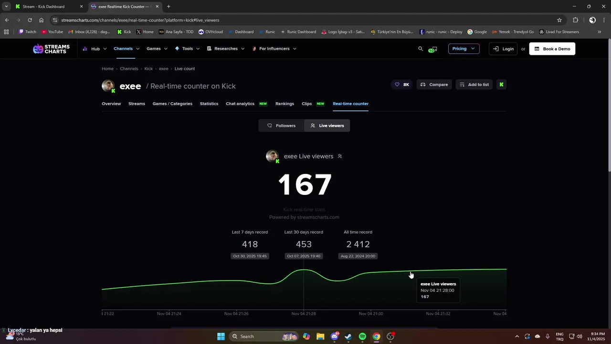Image resolution: width=611 pixels, height=344 pixels.
Task: Click the Windows taskbar Search box
Action: (x=263, y=336)
